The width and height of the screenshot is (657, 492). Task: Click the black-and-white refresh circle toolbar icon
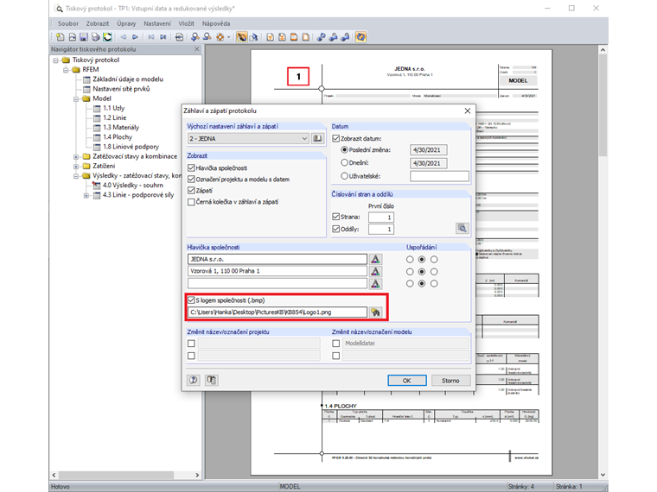pyautogui.click(x=108, y=37)
